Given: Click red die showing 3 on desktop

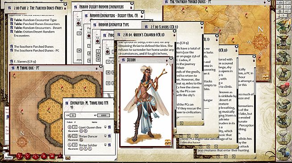Looking at the screenshot, I should pyautogui.click(x=44, y=156).
